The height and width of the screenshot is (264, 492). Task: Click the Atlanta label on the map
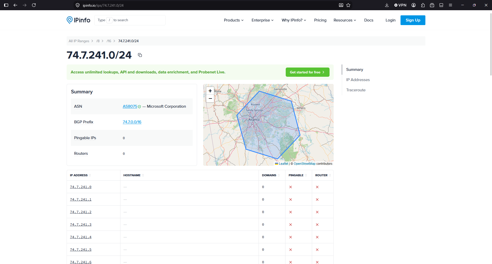tap(254, 119)
